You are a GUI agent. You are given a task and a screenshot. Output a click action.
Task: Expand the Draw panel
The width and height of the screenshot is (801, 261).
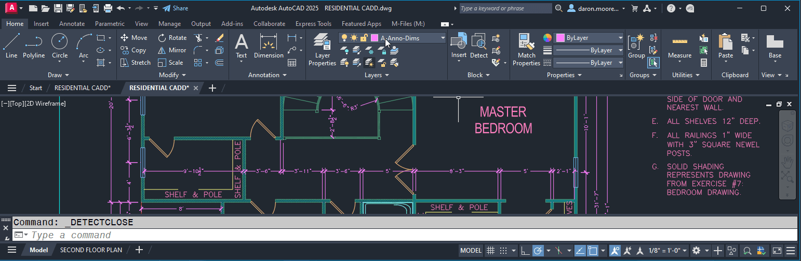[x=58, y=75]
